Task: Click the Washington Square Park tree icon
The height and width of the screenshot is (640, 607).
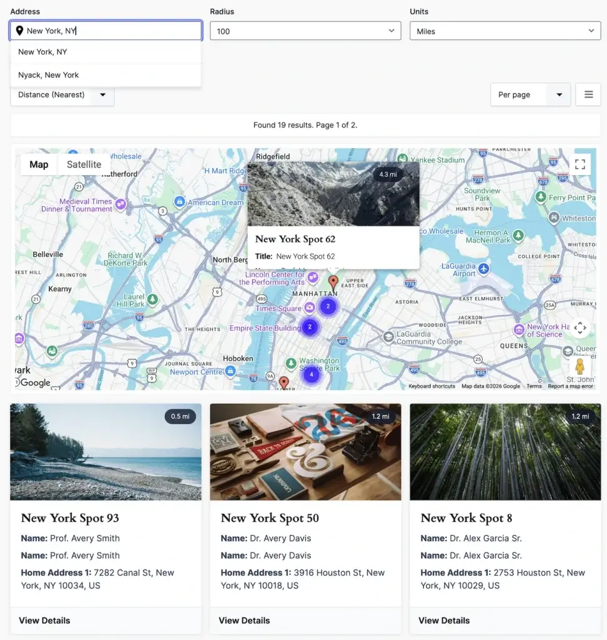Action: 291,362
